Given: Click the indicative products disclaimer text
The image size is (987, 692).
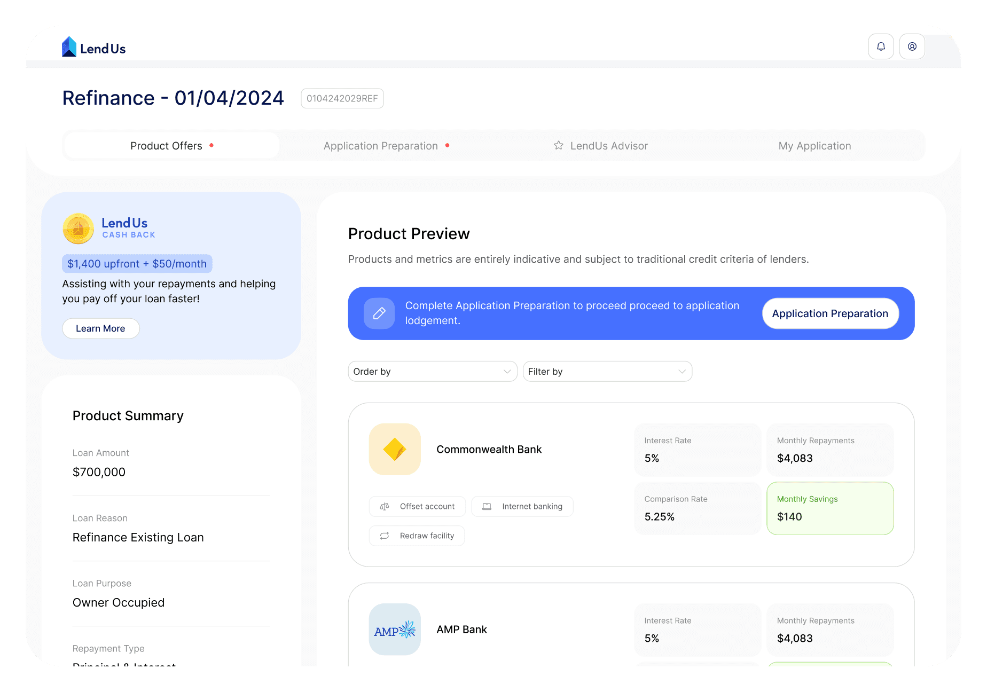Looking at the screenshot, I should tap(578, 259).
